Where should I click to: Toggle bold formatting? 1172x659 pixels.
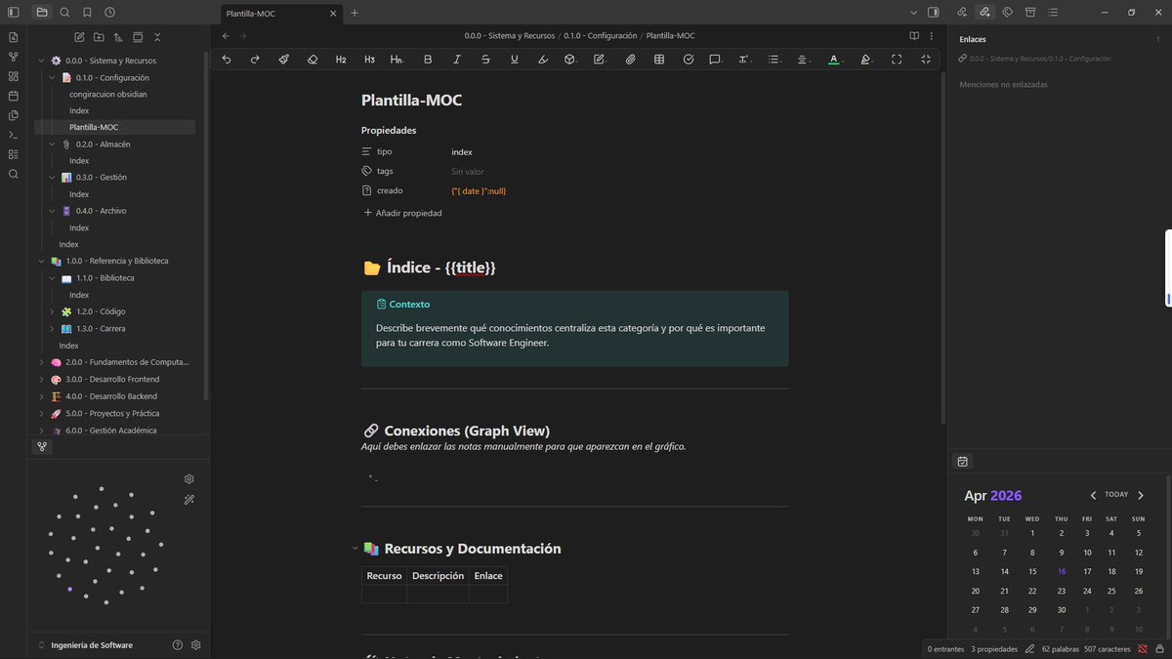(428, 60)
